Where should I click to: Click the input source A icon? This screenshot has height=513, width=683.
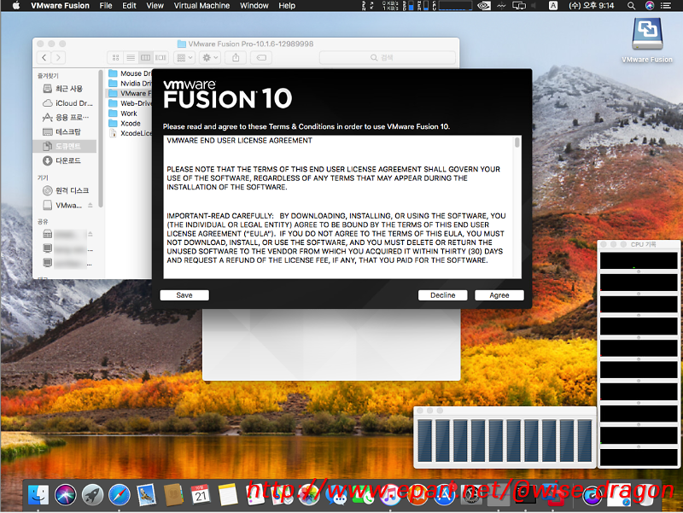pos(552,6)
